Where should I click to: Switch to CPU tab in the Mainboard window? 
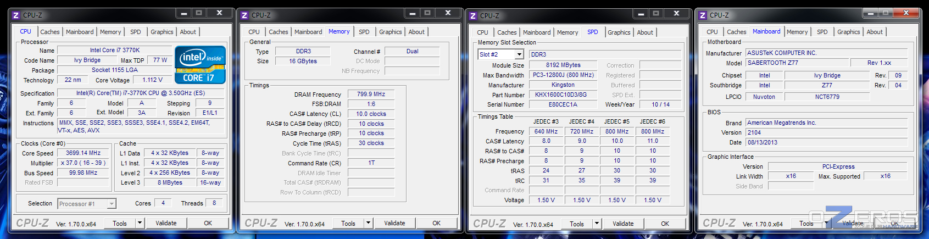pyautogui.click(x=712, y=32)
